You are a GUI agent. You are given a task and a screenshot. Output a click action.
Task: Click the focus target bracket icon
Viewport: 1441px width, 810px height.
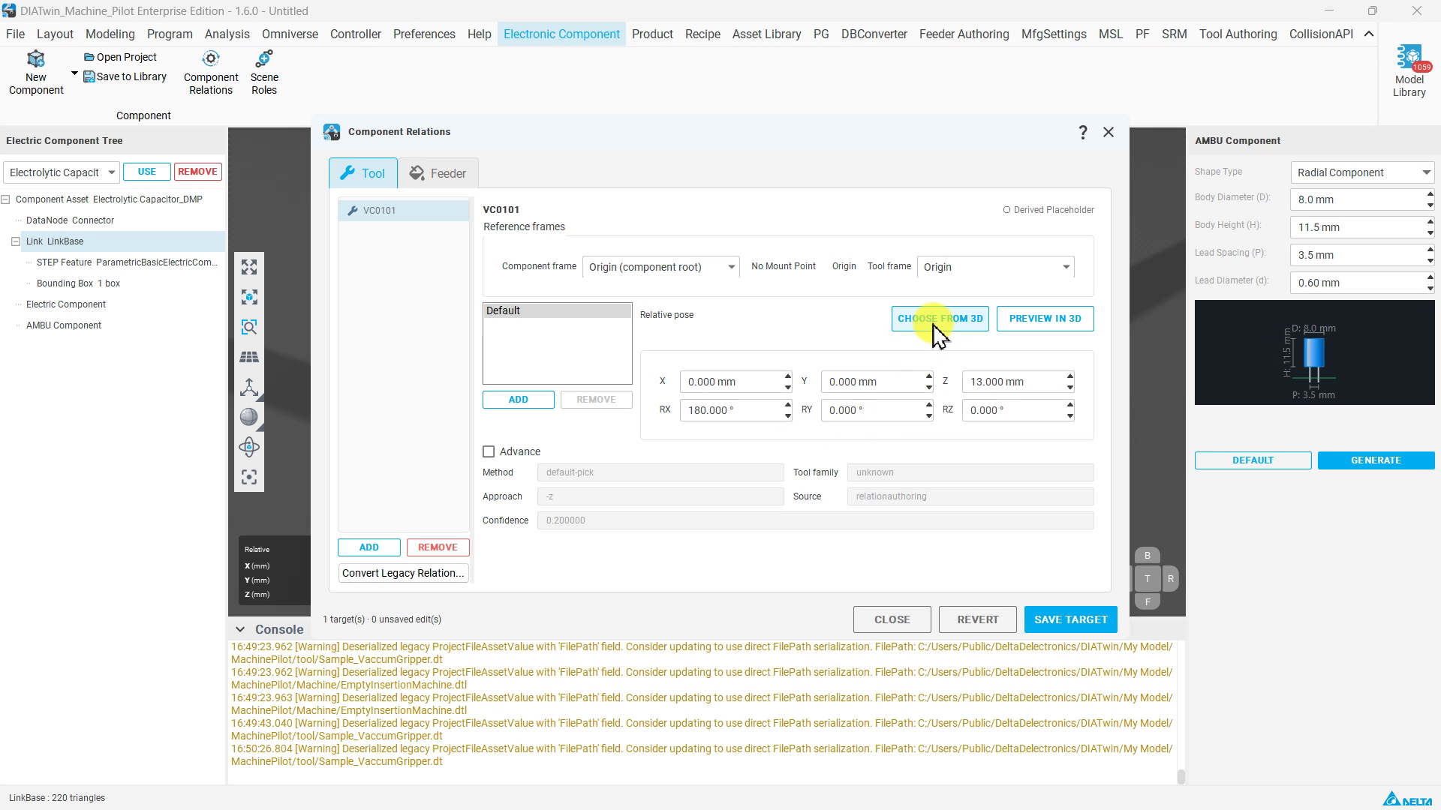(x=249, y=477)
